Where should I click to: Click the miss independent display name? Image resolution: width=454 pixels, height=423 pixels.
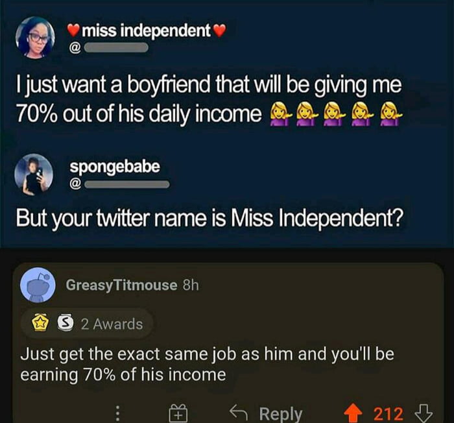146,30
